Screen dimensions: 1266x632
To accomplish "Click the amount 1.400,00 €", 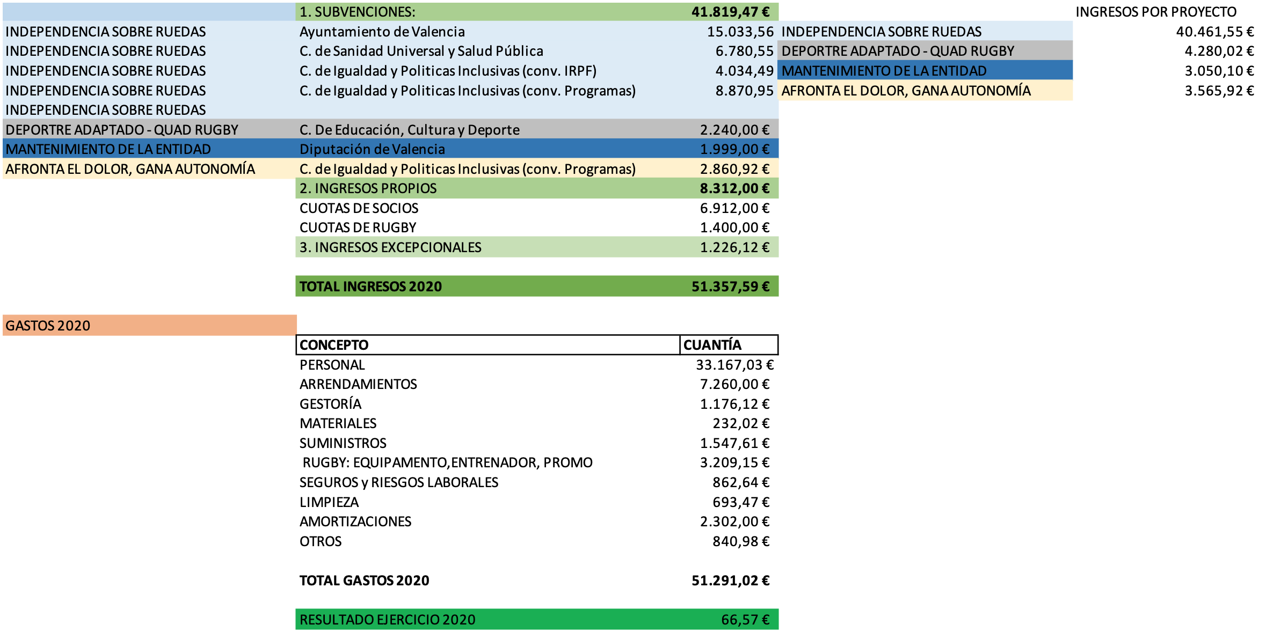I will [734, 227].
